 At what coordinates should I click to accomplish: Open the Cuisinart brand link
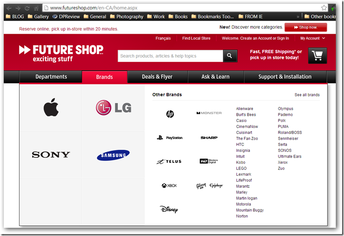click(244, 132)
